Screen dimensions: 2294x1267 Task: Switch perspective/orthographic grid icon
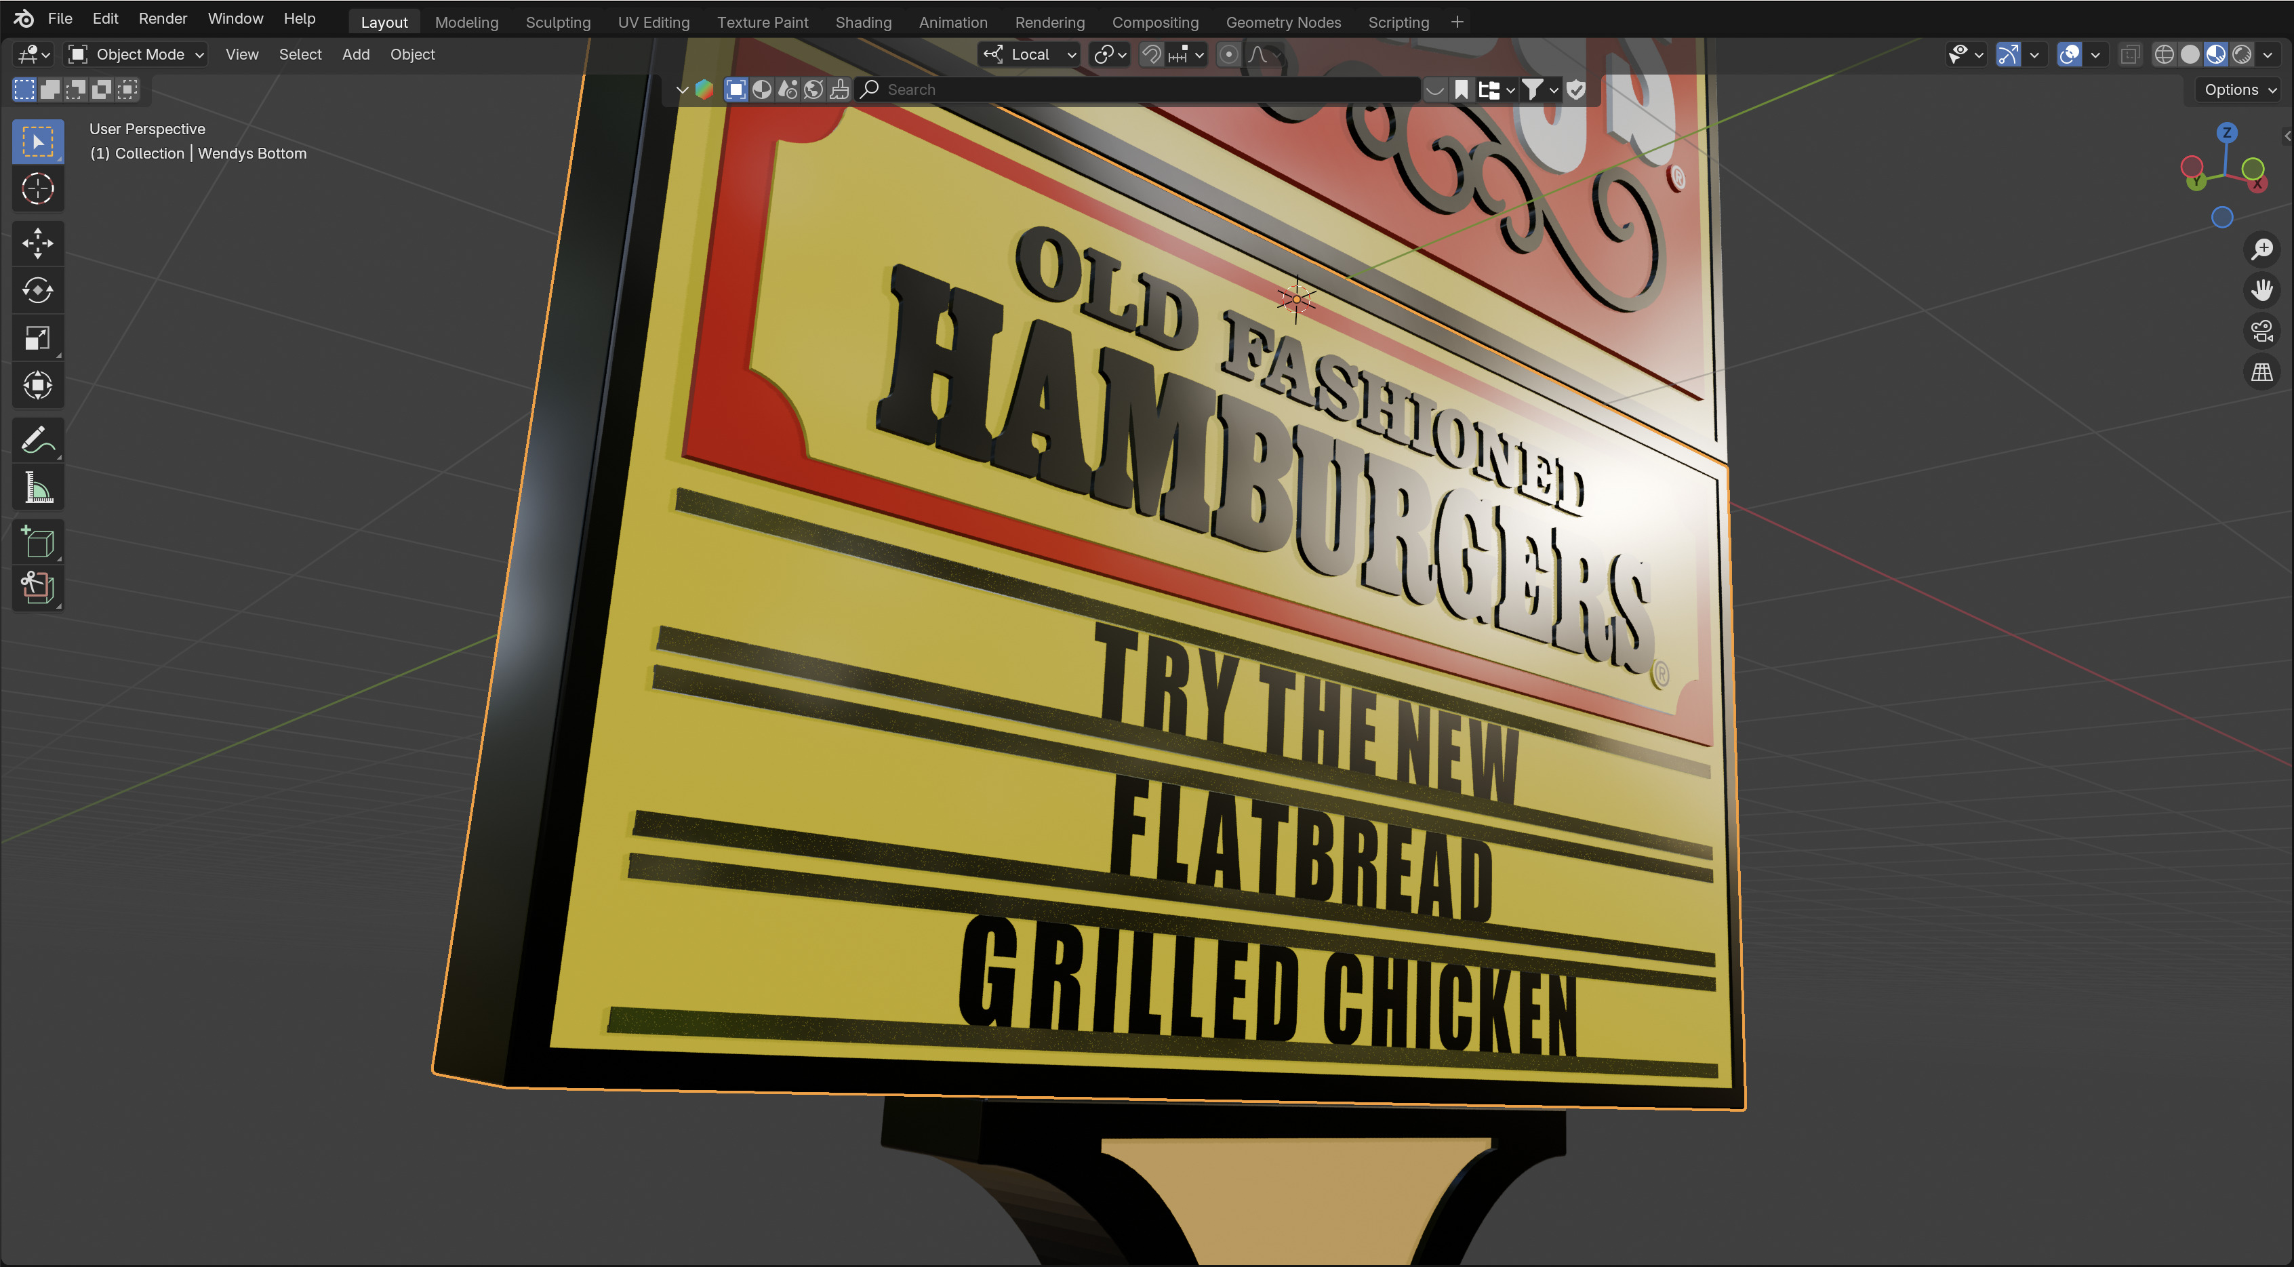(x=2262, y=372)
